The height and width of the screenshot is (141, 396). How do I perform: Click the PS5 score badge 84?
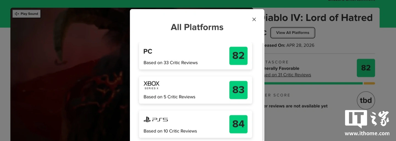coord(238,124)
